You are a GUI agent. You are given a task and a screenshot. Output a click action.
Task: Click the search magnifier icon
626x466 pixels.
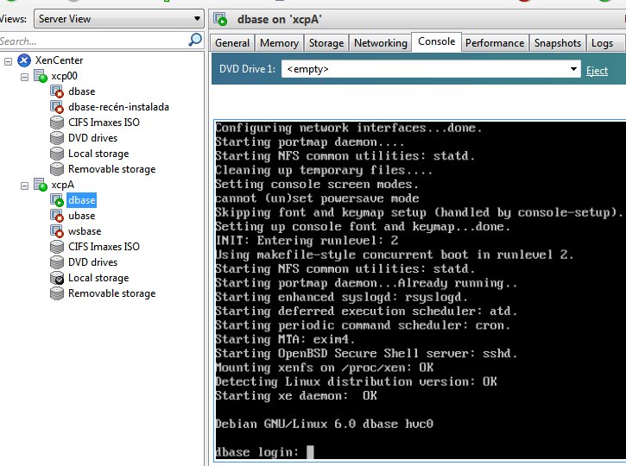(x=195, y=40)
